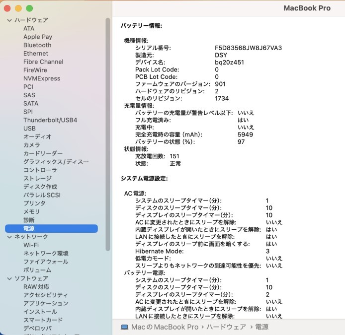Click the device name bq20z451
This screenshot has height=335, width=345.
coord(229,63)
